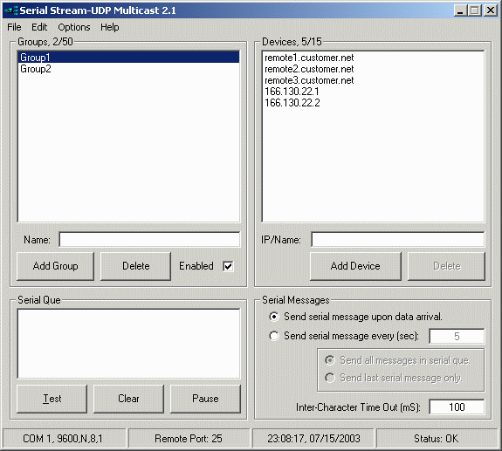
Task: Clear the Serial Que
Action: click(x=128, y=399)
